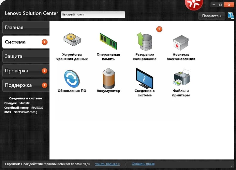Viewport: 236px width, 170px height.
Task: Minimize the Lenovo Solution Center window
Action: pos(213,5)
